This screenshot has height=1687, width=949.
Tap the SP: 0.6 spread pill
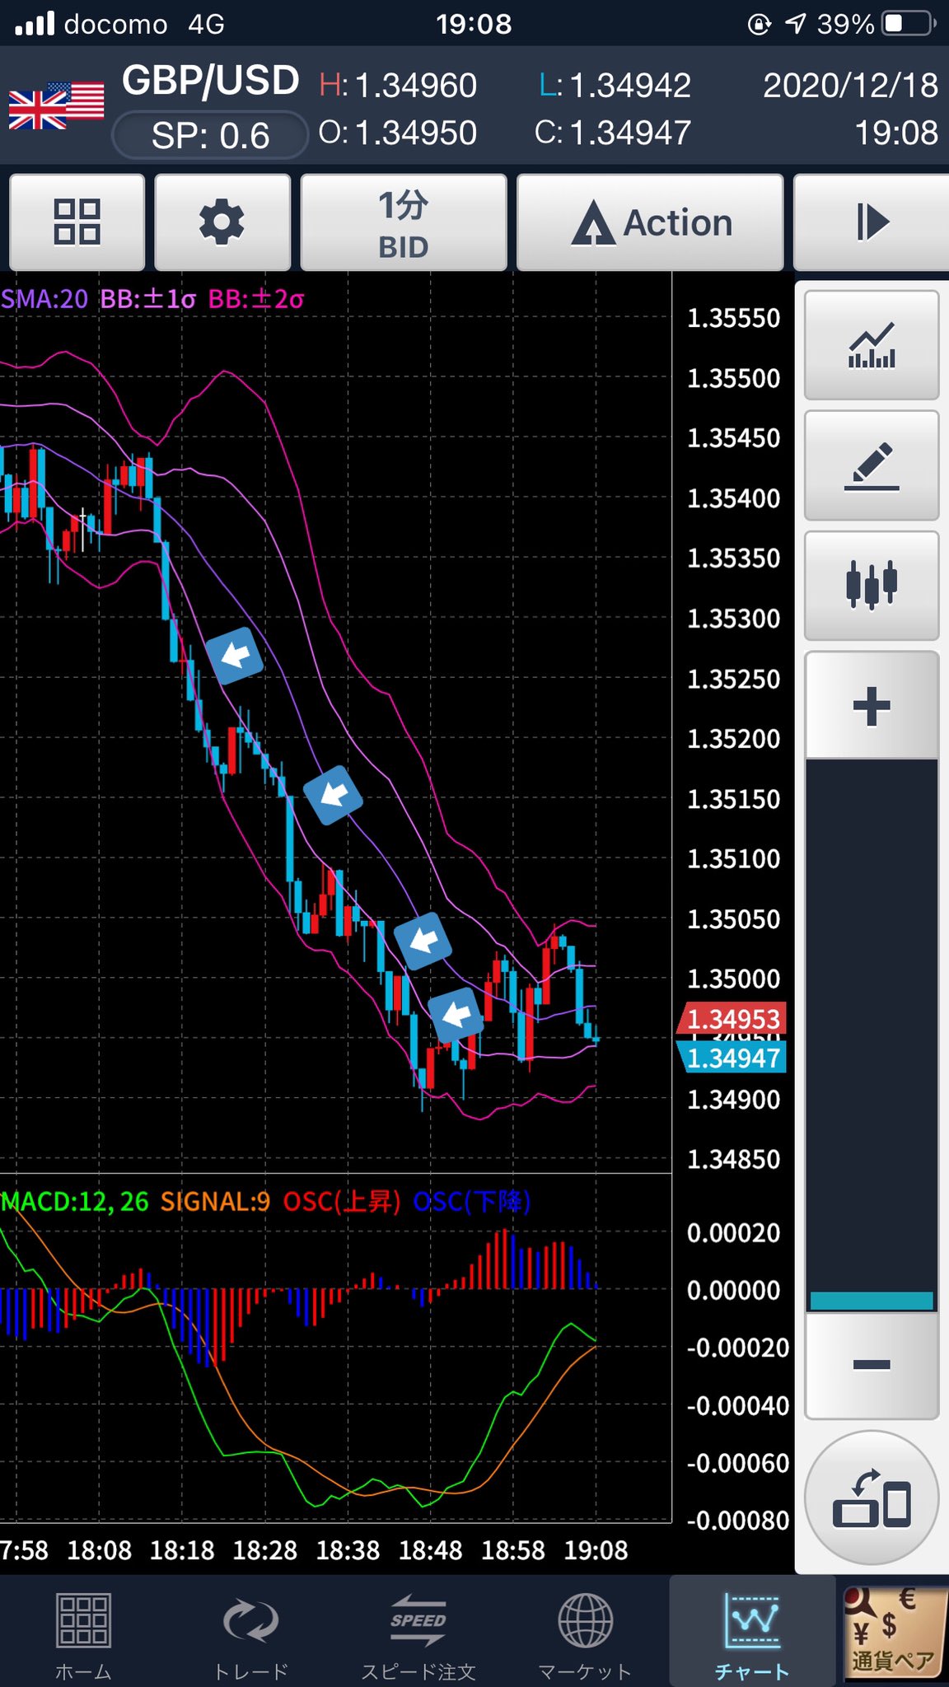(x=210, y=136)
